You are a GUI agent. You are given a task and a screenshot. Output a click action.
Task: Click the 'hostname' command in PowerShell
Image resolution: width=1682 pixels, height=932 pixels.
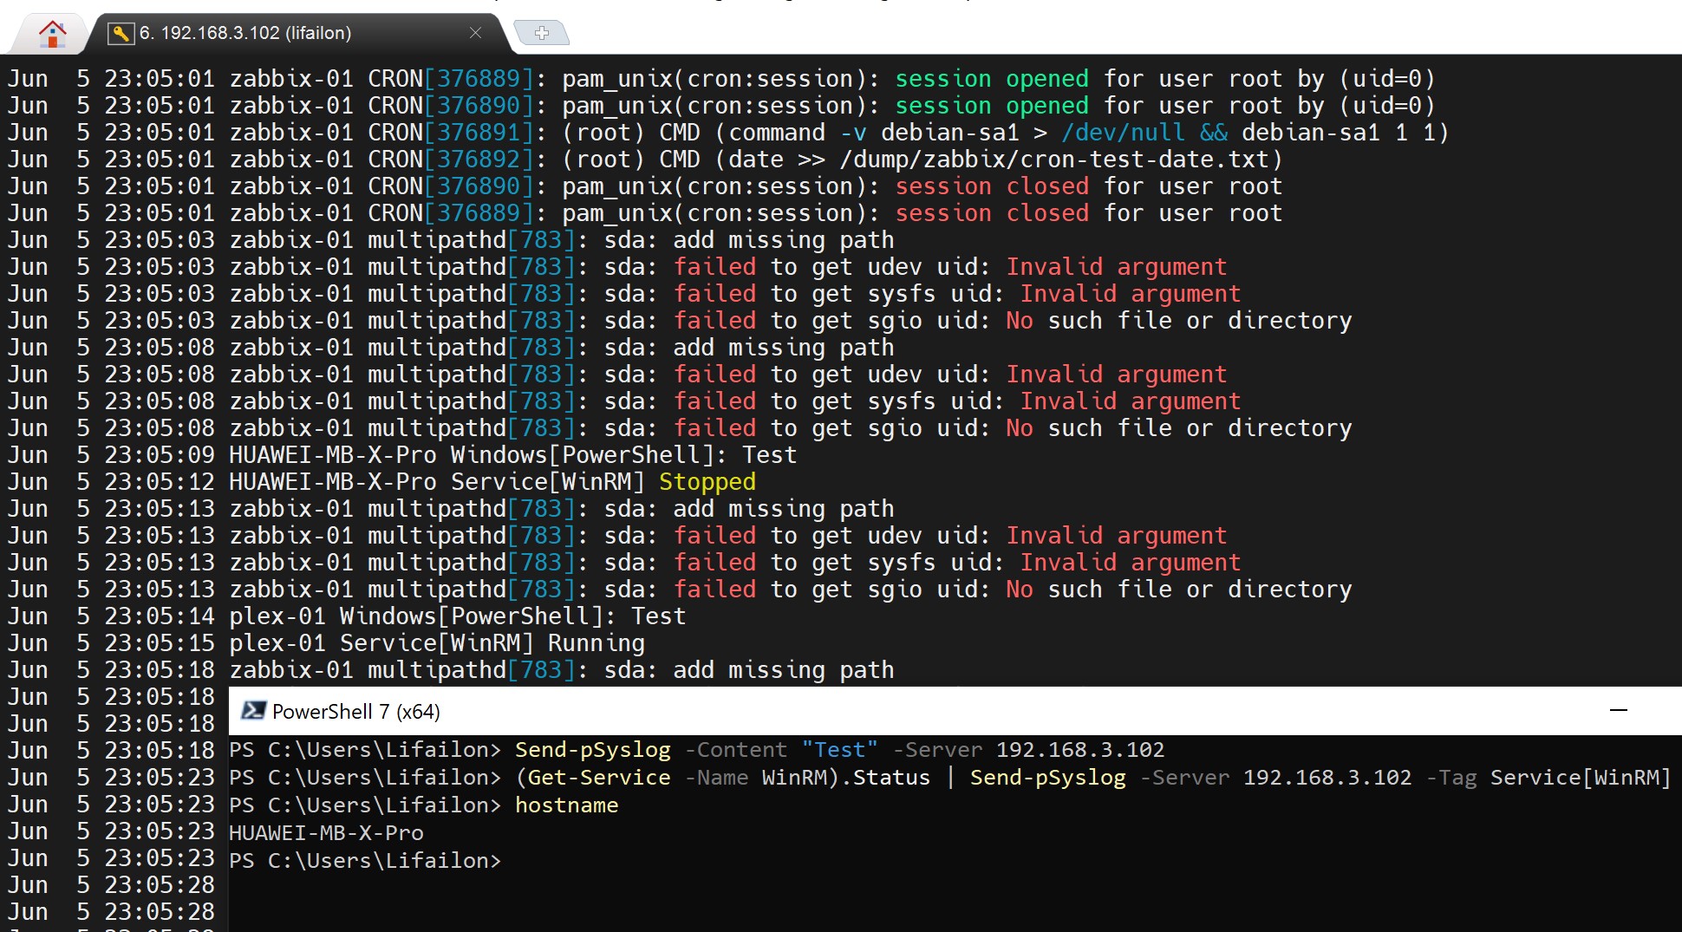566,805
